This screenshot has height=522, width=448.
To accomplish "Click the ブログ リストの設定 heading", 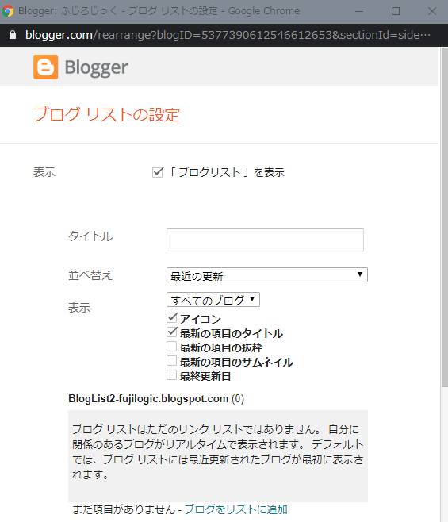I will [106, 114].
